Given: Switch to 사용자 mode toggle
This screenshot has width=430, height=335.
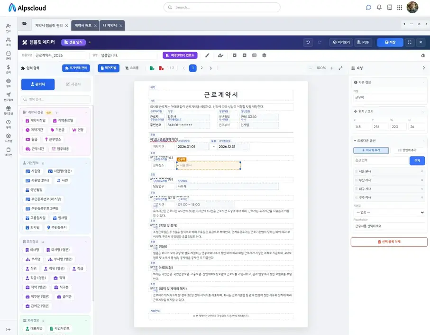Looking at the screenshot, I should point(73,84).
